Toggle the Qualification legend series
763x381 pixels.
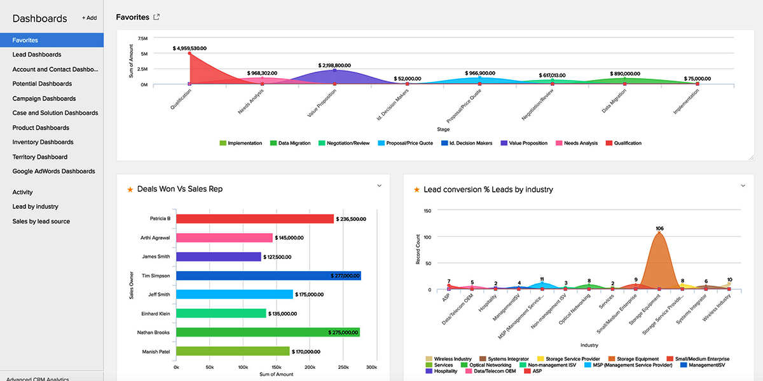click(x=623, y=144)
